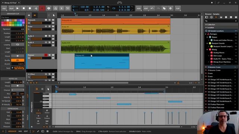The height and width of the screenshot is (134, 239).
Task: Solo the Polysynth track
Action: (50, 20)
